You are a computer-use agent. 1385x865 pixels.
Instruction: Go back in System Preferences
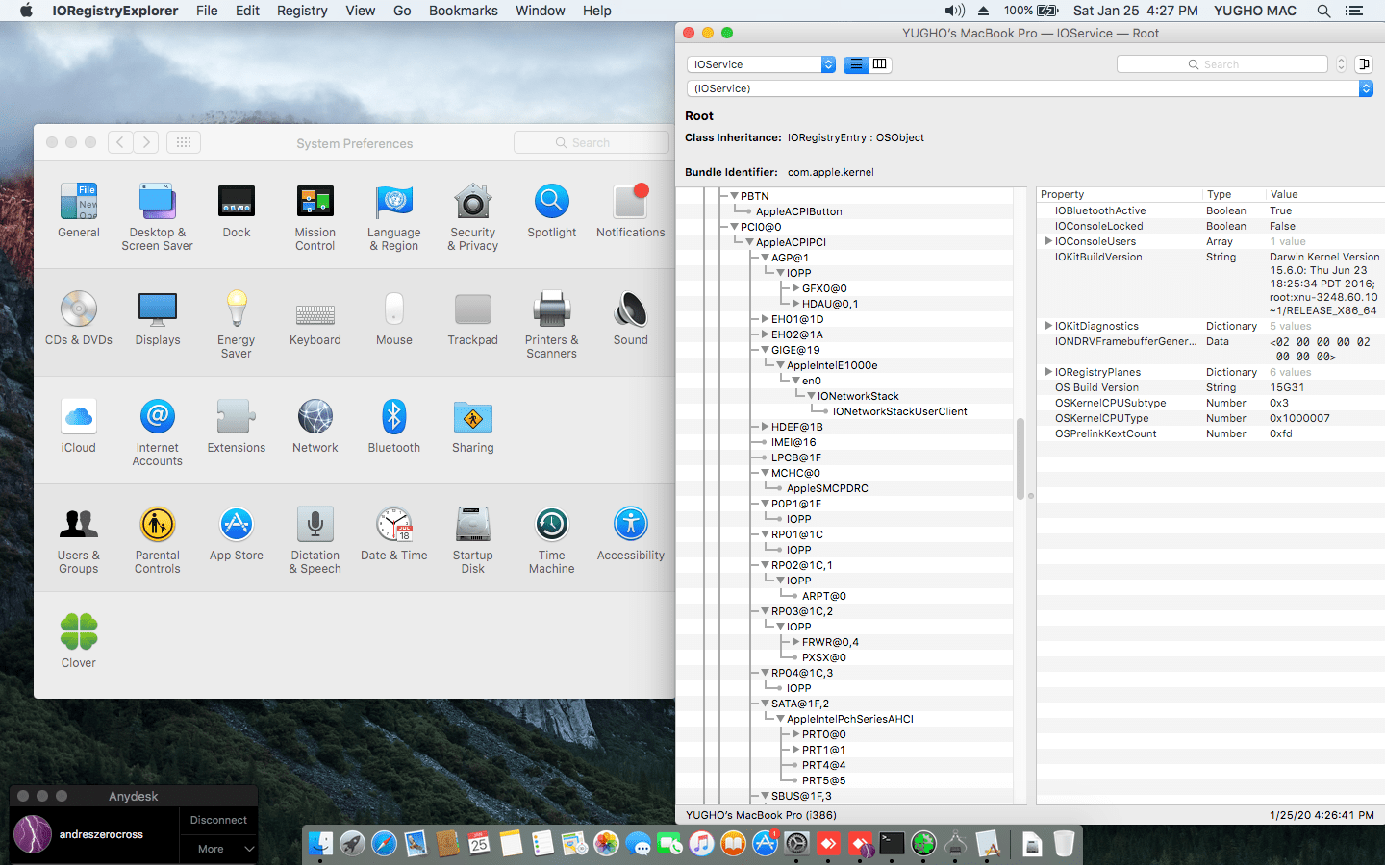[x=120, y=142]
